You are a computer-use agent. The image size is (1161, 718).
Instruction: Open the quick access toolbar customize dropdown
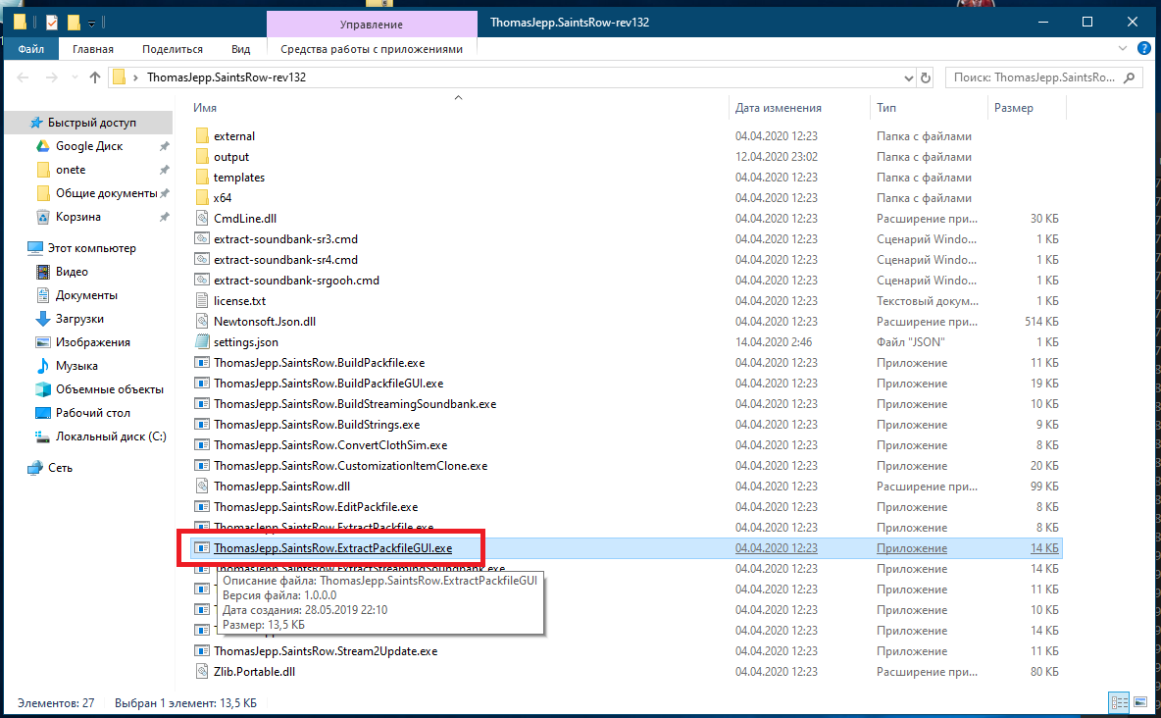91,23
